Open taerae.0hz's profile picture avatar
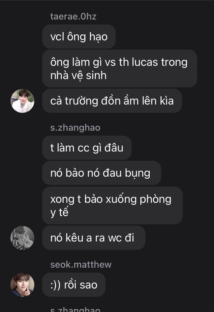This screenshot has height=312, width=214. coord(22,101)
